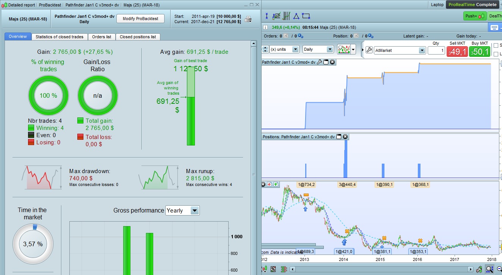The image size is (502, 275).
Task: Open Orders settings gear icon
Action: pyautogui.click(x=300, y=36)
